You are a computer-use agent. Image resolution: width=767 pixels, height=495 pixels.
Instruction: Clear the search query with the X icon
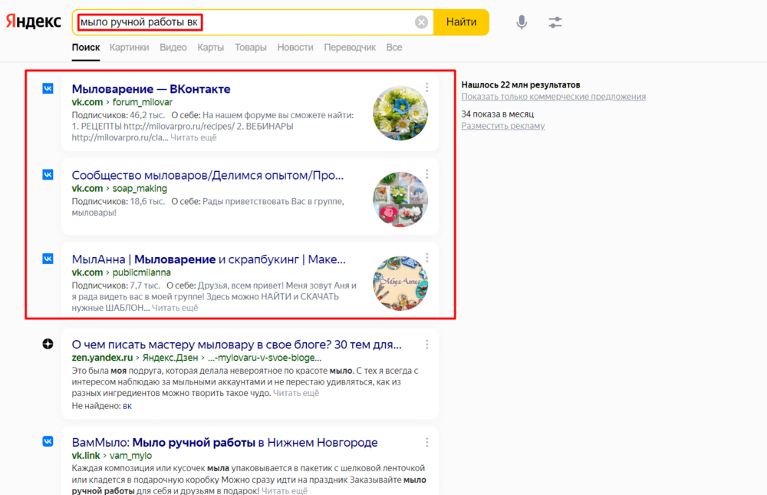point(421,22)
